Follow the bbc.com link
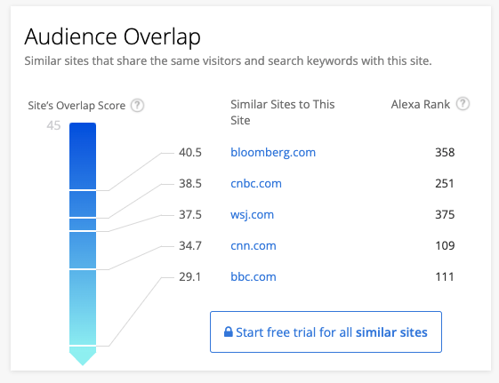The width and height of the screenshot is (499, 383). pyautogui.click(x=254, y=277)
